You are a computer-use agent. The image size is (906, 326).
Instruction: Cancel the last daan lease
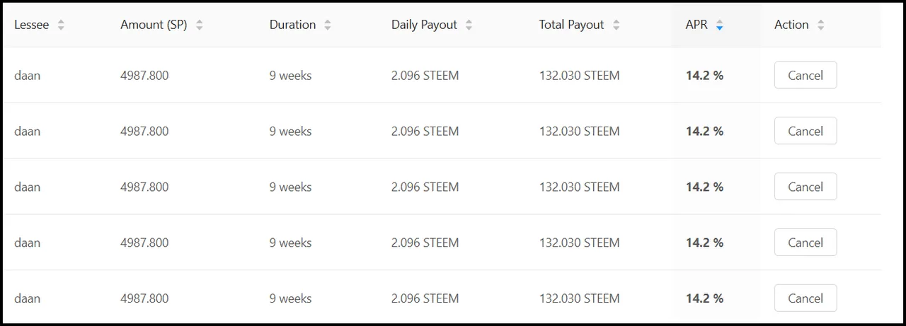pyautogui.click(x=805, y=298)
